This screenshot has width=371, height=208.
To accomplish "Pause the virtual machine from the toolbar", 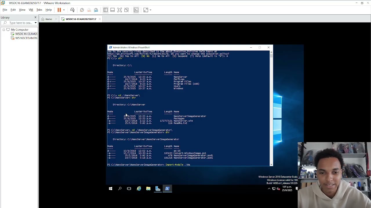I will (59, 10).
